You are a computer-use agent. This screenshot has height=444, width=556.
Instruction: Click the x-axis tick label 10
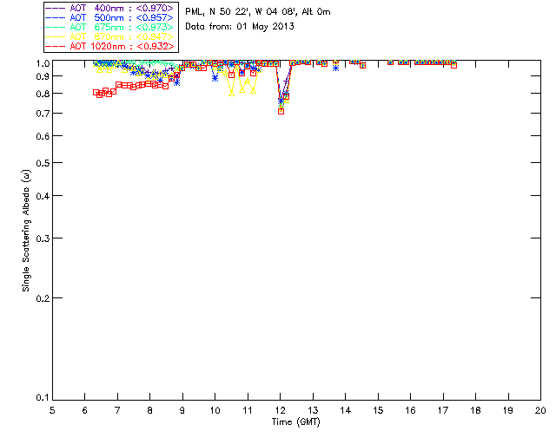click(x=215, y=410)
